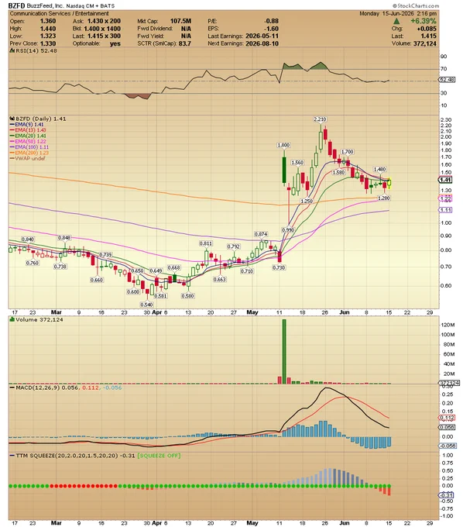Click the 0.990 price label
The width and height of the screenshot is (463, 527).
pyautogui.click(x=288, y=230)
